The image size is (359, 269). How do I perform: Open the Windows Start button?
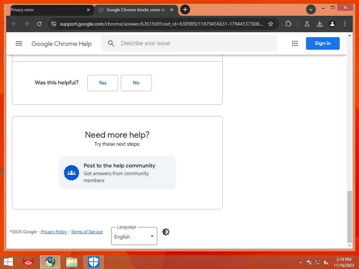point(8,262)
